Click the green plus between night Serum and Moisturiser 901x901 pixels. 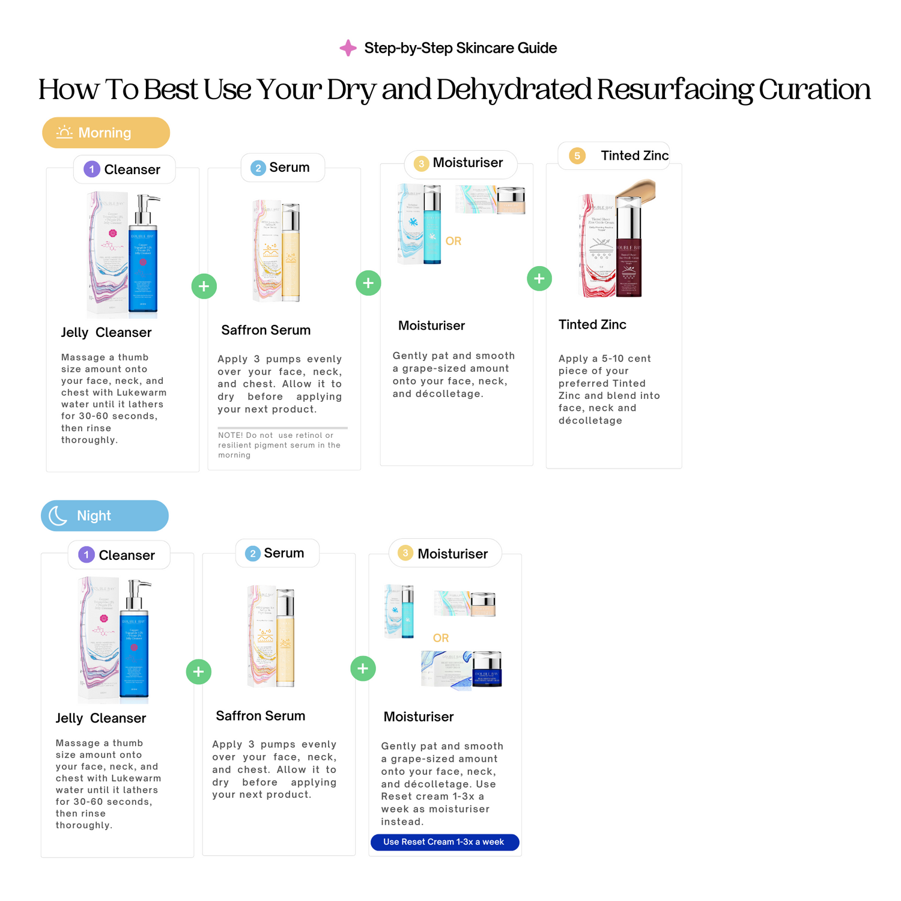pos(363,668)
